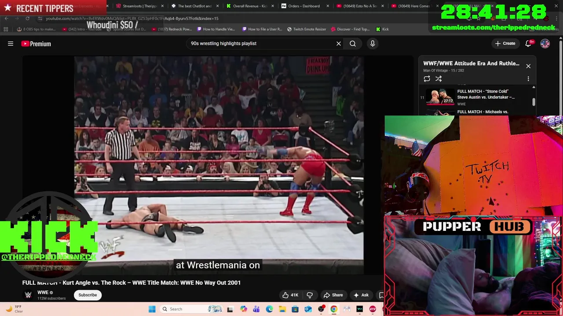
Task: Open Microsoft Teams from taskbar
Action: pos(256,309)
